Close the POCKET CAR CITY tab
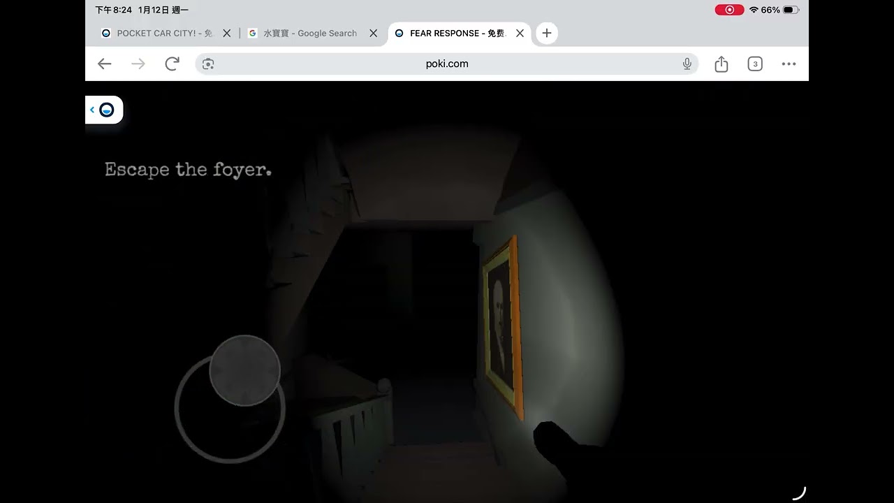 click(x=226, y=33)
